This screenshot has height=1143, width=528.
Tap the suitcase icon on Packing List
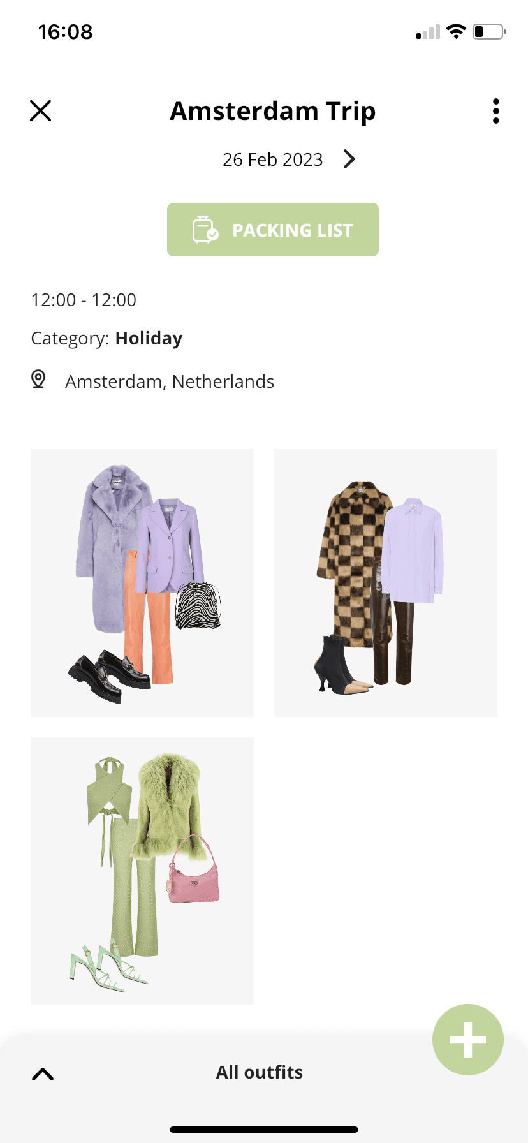click(205, 230)
